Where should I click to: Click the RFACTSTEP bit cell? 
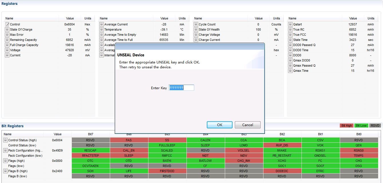(90, 156)
